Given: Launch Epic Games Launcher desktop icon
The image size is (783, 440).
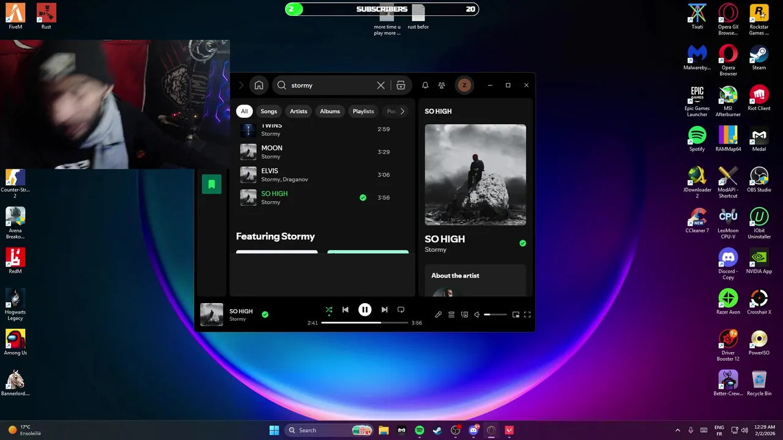Looking at the screenshot, I should pyautogui.click(x=697, y=101).
